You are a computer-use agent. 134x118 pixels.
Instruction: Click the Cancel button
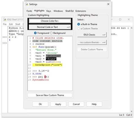[x=76, y=104]
